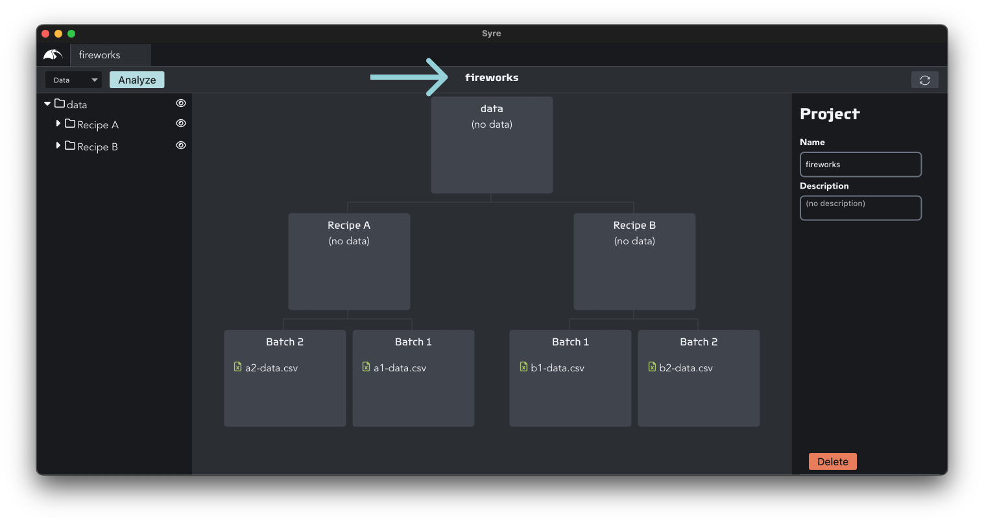Select the data row label in tree
984x523 pixels.
[77, 104]
